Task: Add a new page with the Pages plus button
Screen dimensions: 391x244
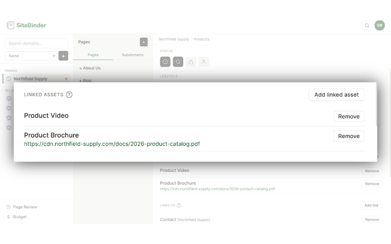Action: pos(144,42)
